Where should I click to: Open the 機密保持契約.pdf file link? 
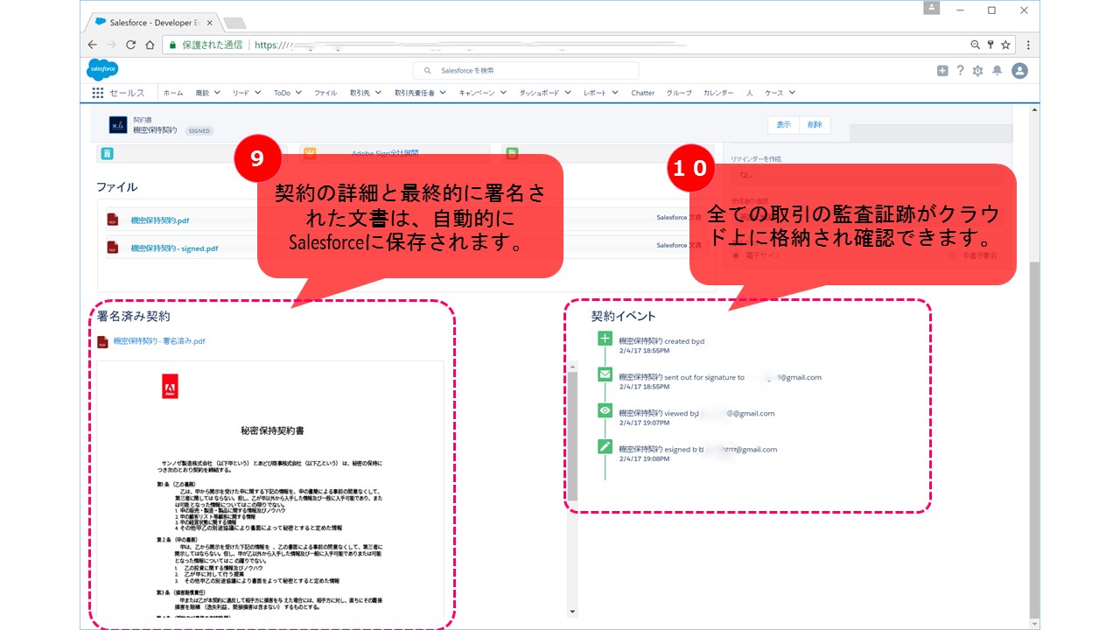click(x=160, y=220)
